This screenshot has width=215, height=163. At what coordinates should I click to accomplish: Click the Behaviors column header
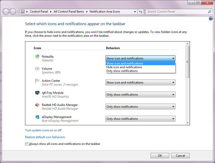pyautogui.click(x=113, y=48)
